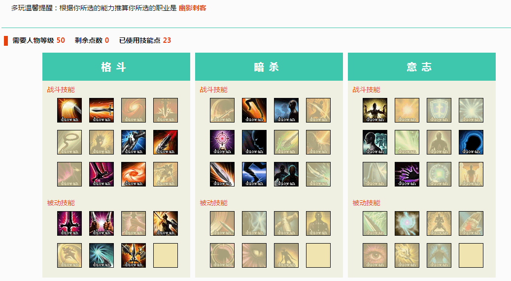Select the faded shield skill in 意志 tree
Screen dimensions: 511x281
tap(439, 110)
